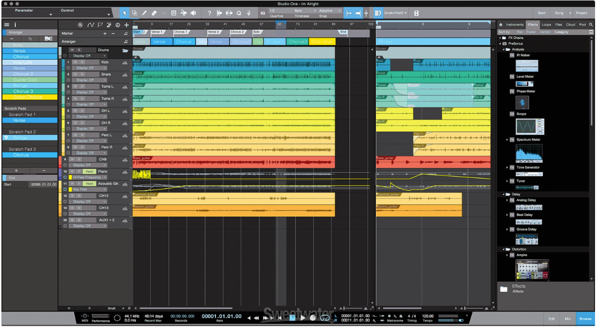Solo the Kick track

point(82,62)
